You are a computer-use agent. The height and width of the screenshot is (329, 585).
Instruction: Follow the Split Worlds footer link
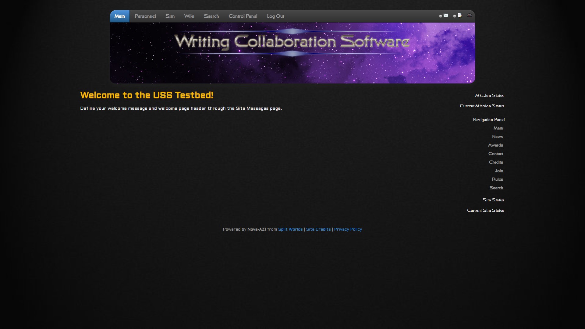pos(290,229)
